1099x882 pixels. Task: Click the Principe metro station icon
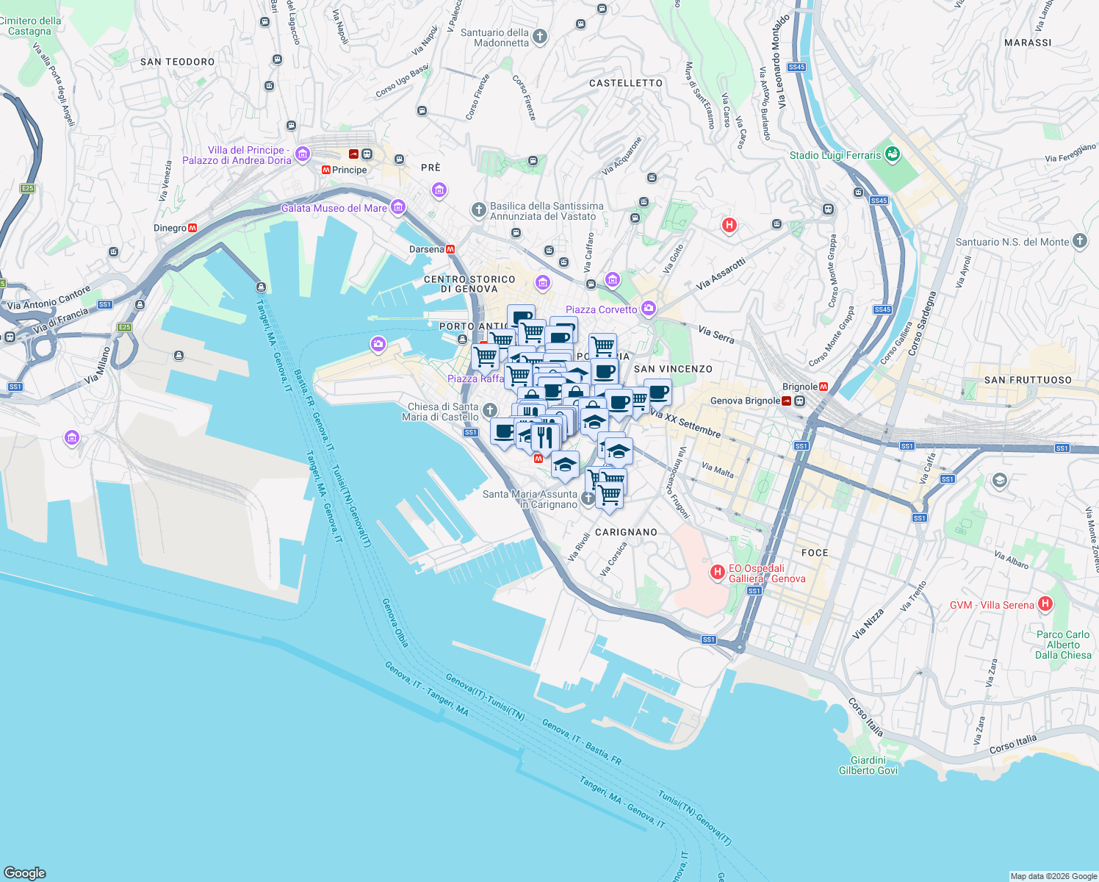[328, 170]
